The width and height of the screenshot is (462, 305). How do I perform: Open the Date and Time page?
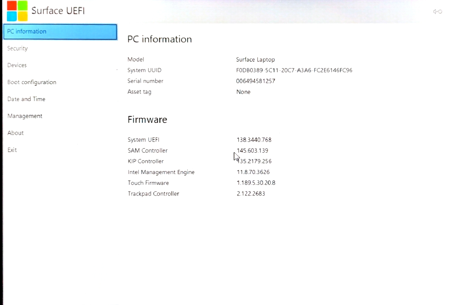point(26,99)
